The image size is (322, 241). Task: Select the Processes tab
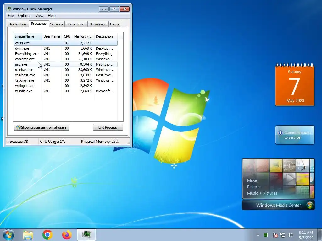[x=39, y=24]
